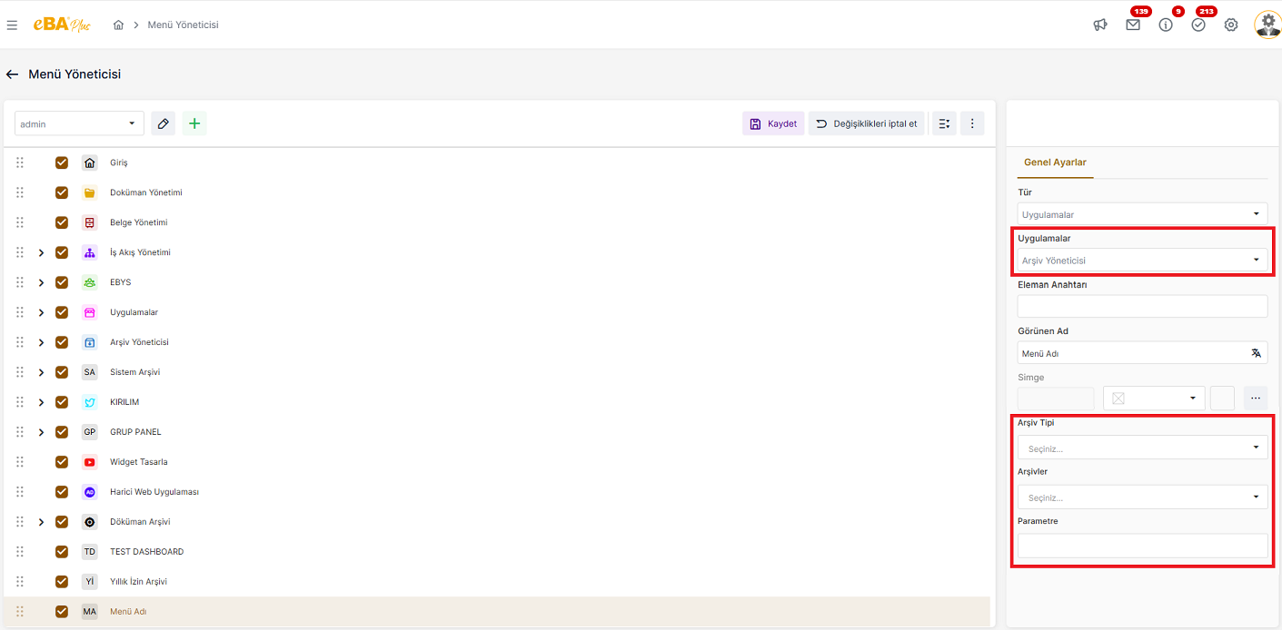Click the Belge Yönetimi icon
This screenshot has height=630, width=1282.
pos(89,222)
